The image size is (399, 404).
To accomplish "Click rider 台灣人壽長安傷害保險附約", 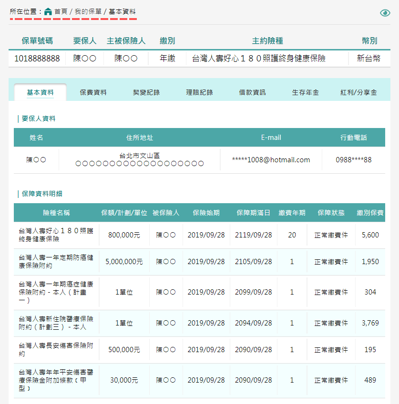I will pos(56,349).
